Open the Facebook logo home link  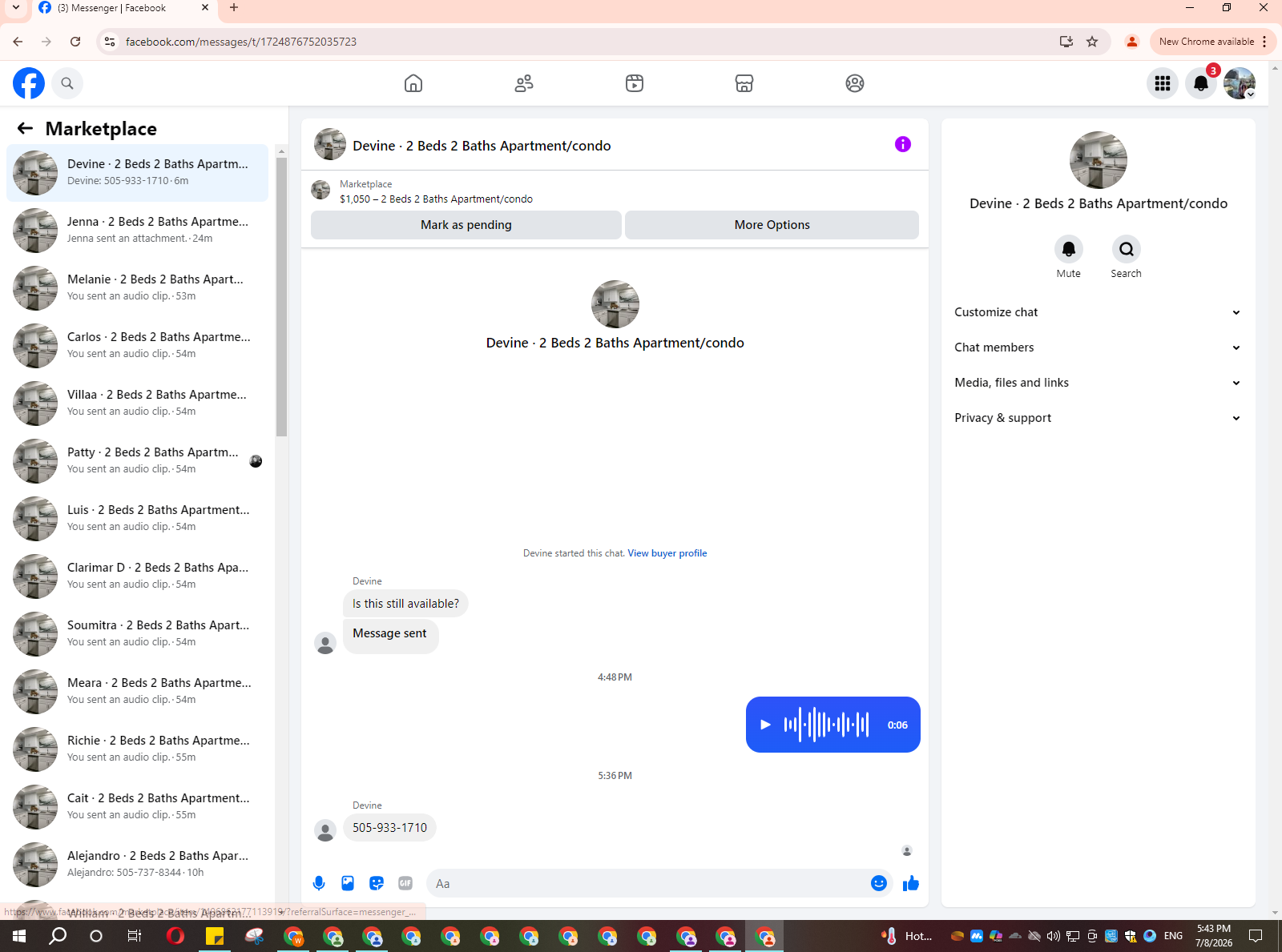coord(29,83)
